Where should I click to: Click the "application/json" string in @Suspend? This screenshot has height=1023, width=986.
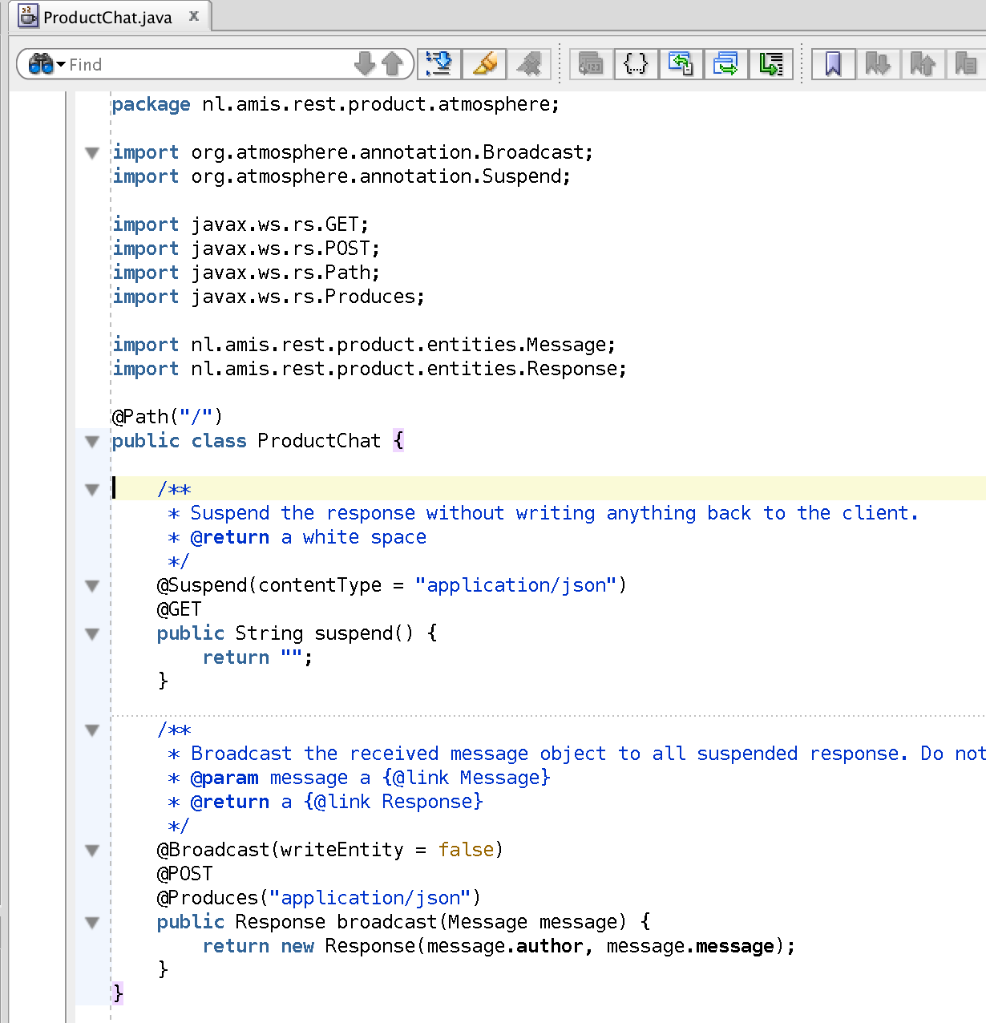pyautogui.click(x=515, y=585)
